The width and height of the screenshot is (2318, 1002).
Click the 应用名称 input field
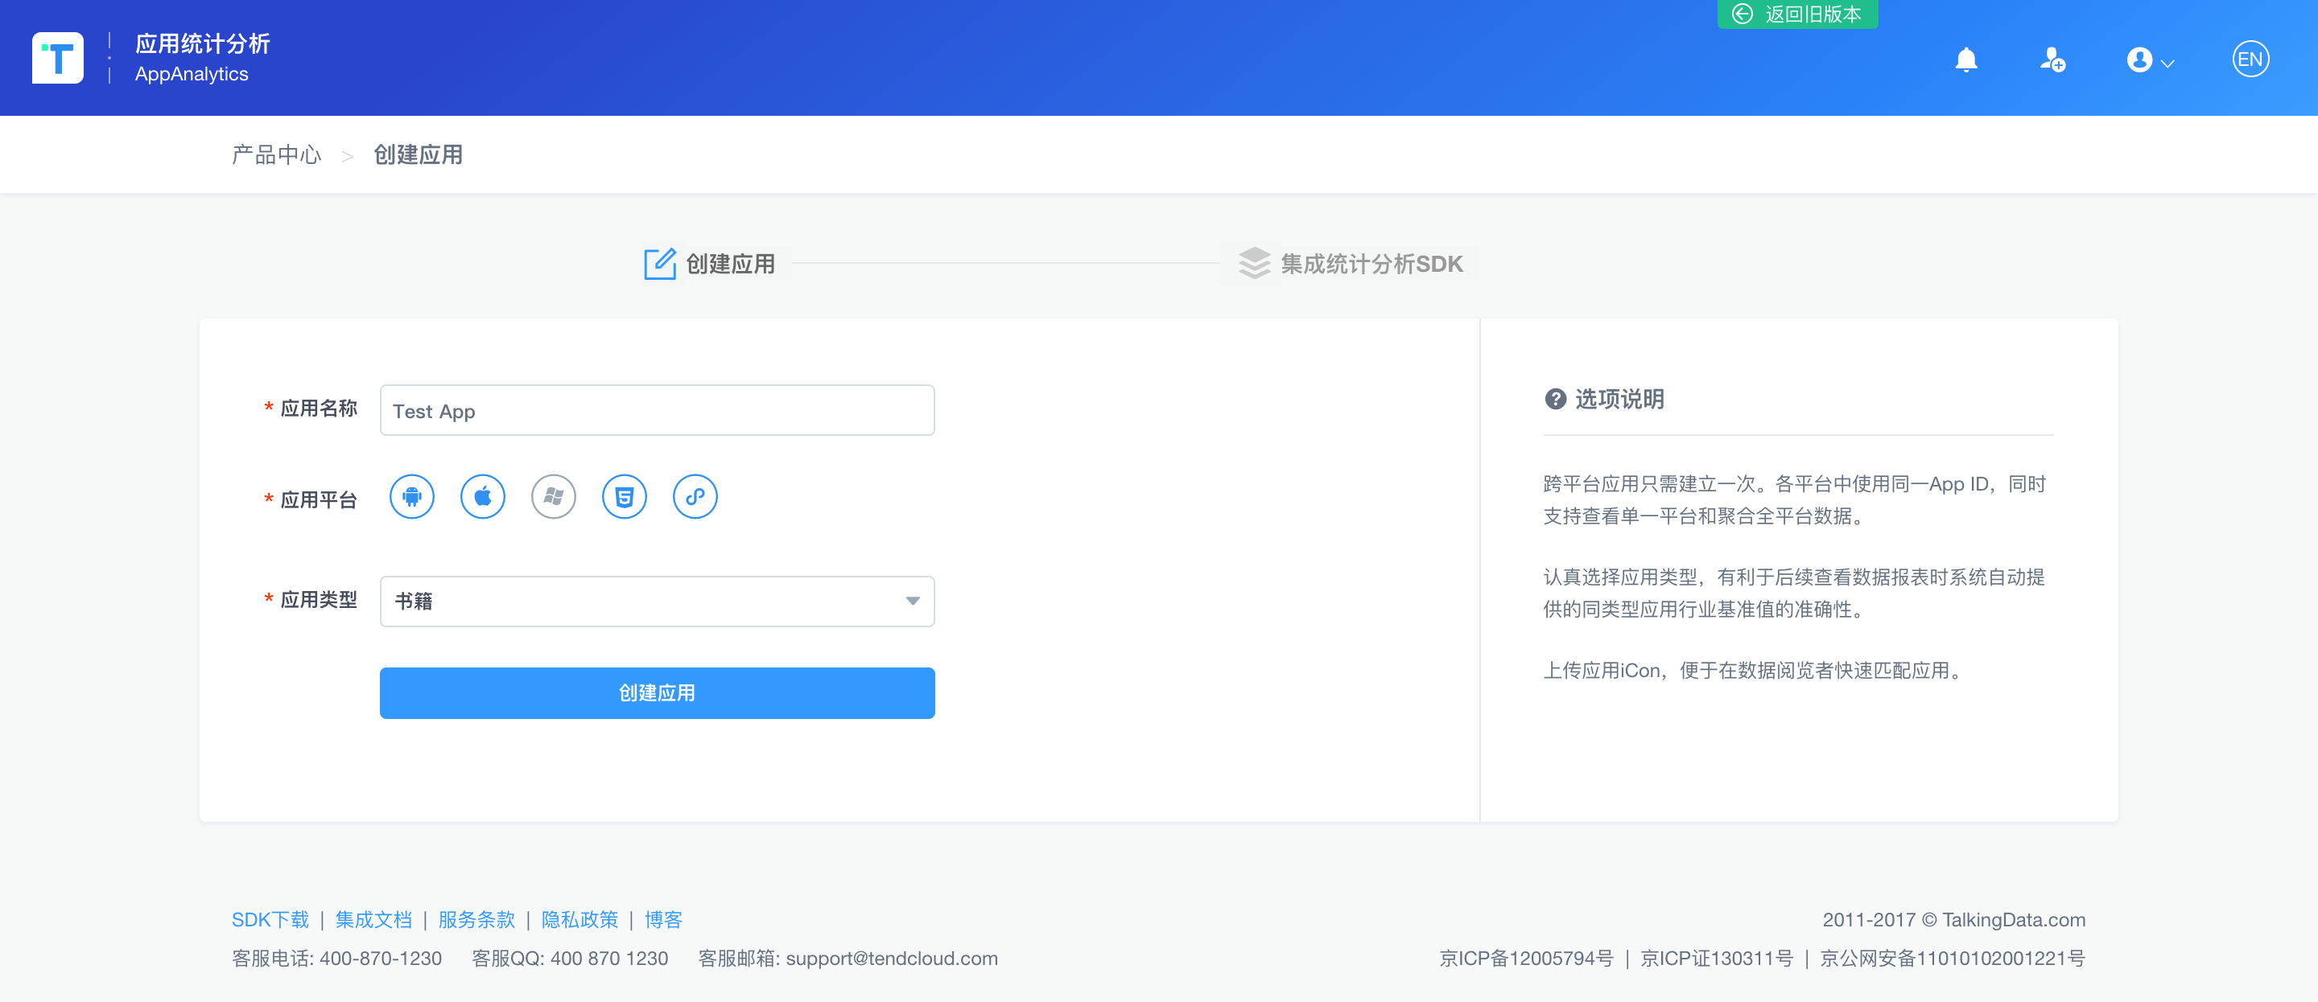point(657,411)
